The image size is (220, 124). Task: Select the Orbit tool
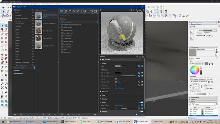[x=2, y=80]
